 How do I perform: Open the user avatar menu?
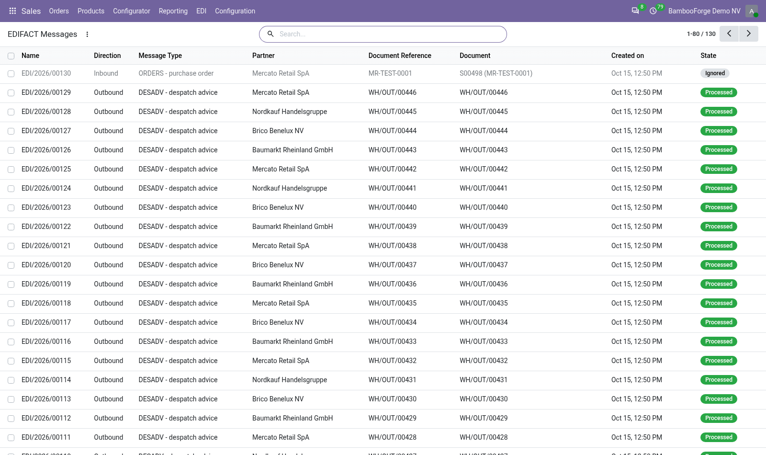[752, 11]
